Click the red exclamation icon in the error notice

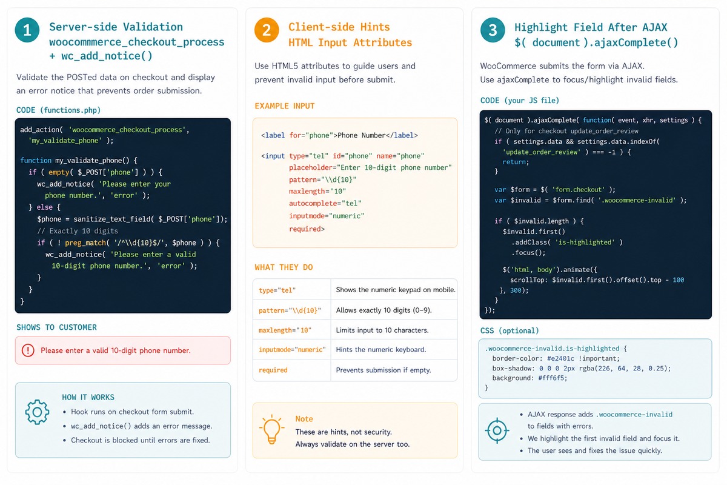pyautogui.click(x=28, y=350)
